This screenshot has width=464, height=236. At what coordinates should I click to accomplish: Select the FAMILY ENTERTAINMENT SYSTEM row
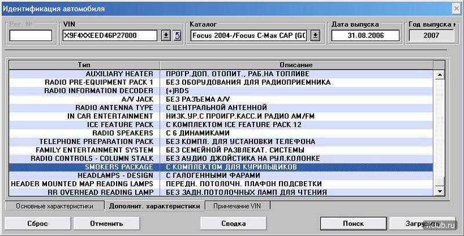tap(221, 150)
